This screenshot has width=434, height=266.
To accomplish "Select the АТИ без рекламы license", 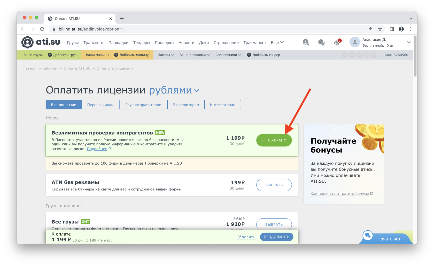I will pos(274,185).
